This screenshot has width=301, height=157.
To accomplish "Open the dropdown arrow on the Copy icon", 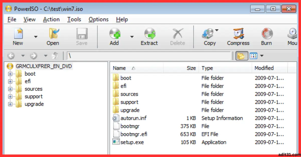I will (x=216, y=30).
